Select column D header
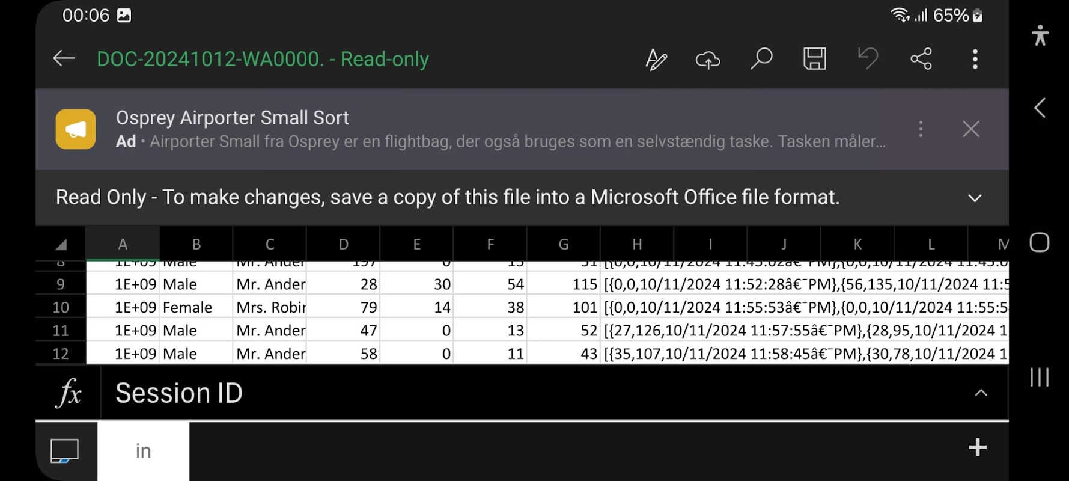1069x481 pixels. [x=343, y=244]
